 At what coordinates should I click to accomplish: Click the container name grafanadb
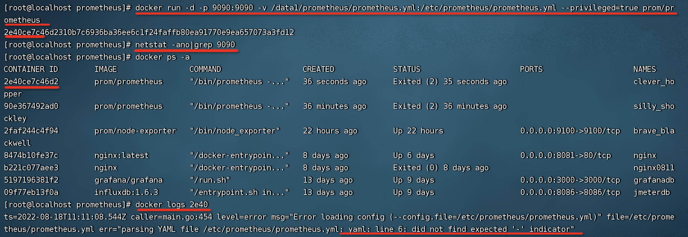pos(654,180)
